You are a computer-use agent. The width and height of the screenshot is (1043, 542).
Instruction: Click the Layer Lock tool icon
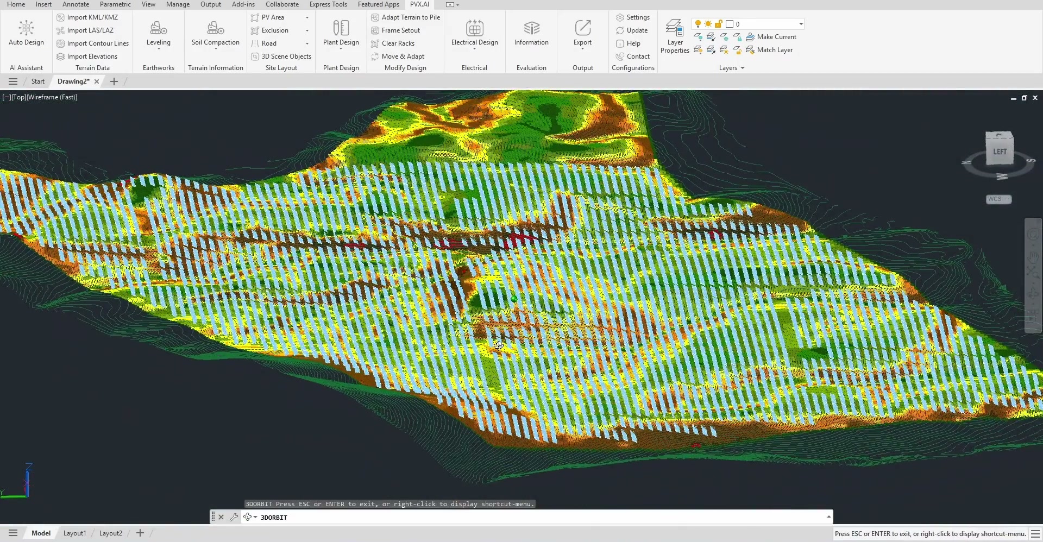[x=737, y=37]
